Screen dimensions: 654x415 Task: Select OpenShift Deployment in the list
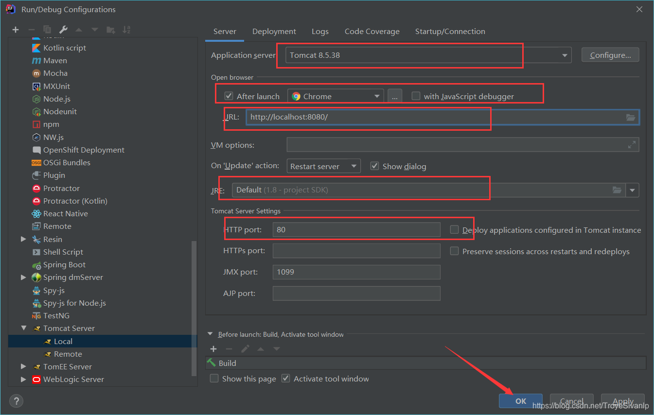84,150
